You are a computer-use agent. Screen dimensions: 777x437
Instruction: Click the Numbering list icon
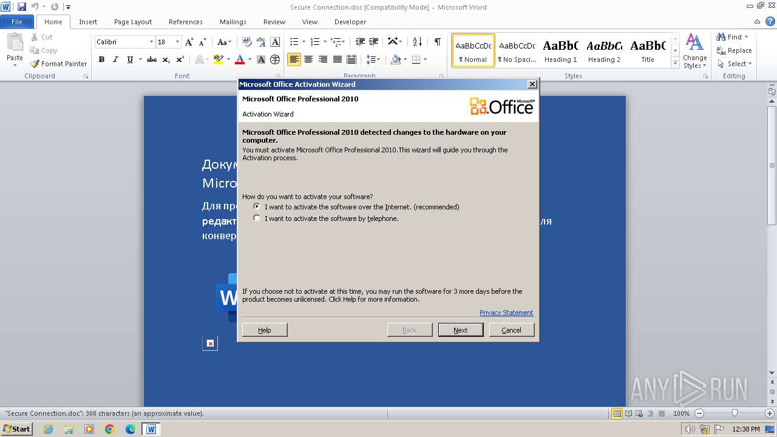click(314, 42)
